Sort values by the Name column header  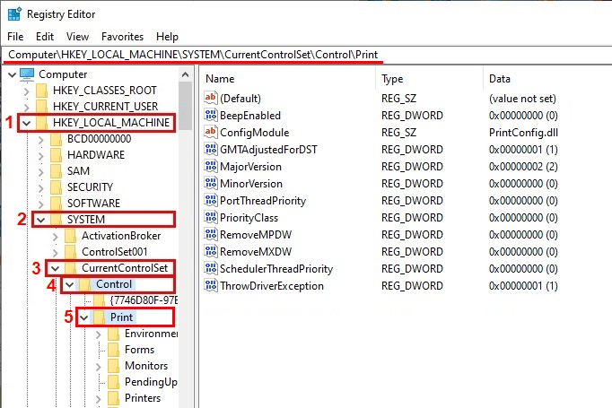click(x=288, y=79)
